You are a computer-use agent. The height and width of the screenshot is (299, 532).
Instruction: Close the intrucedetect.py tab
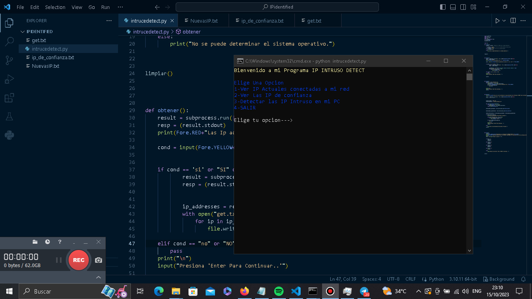pos(172,21)
